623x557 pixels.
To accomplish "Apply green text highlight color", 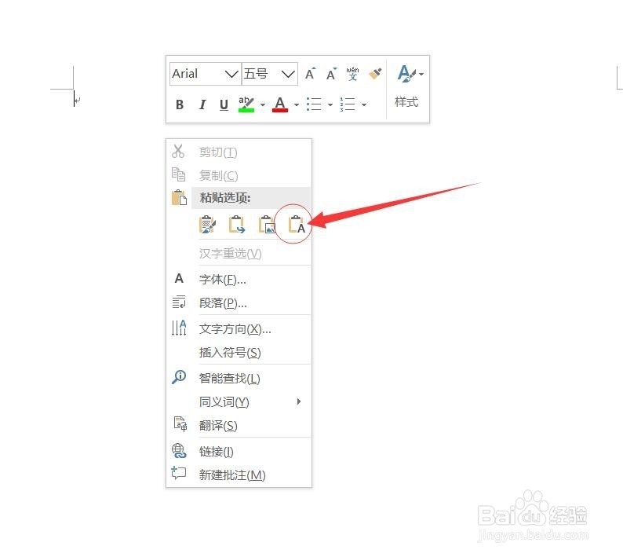I will (246, 104).
